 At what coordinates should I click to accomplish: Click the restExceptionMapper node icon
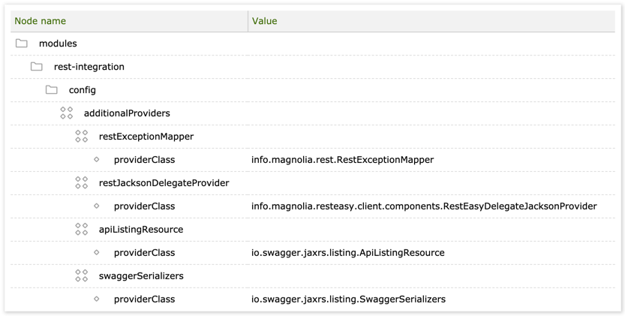pos(82,137)
